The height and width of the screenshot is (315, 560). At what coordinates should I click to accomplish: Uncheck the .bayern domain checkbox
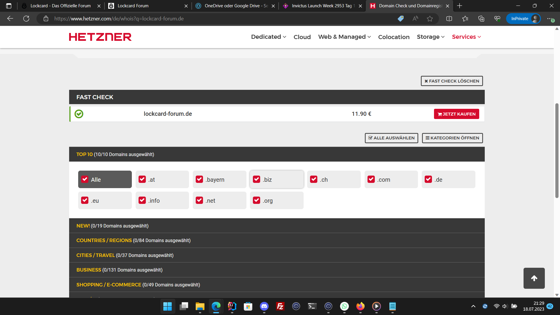pos(199,179)
